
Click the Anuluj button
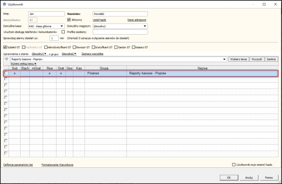249,177
